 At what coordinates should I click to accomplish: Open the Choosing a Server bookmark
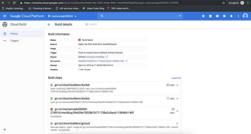(x=41, y=8)
